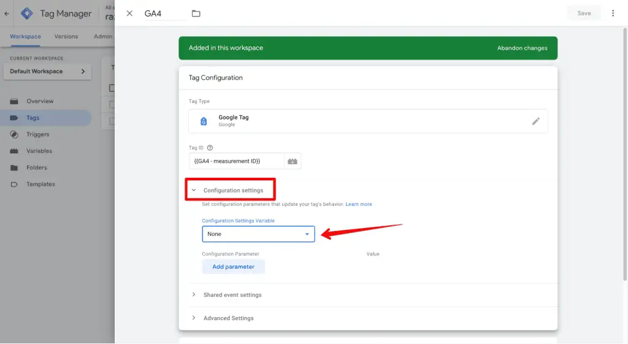Click the Google Tag type icon
The height and width of the screenshot is (344, 628).
tap(204, 121)
